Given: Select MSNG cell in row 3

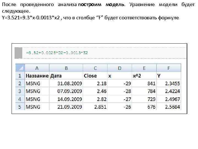Looking at the screenshot, I should click(37, 91).
